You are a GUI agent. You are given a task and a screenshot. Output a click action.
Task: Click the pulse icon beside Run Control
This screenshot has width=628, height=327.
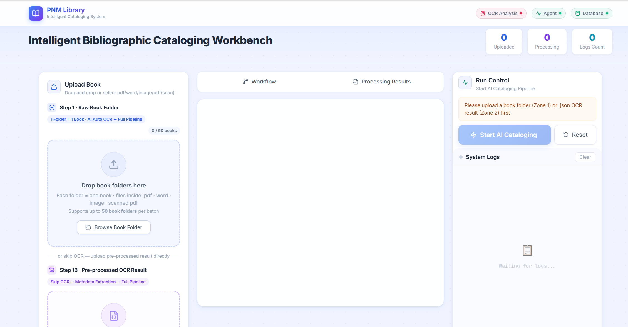click(465, 83)
